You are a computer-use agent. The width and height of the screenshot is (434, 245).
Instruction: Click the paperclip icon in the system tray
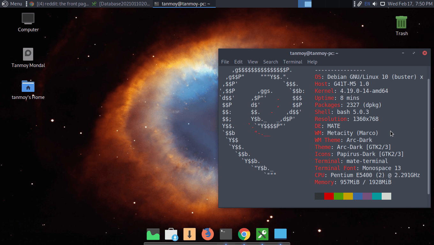[x=359, y=4]
